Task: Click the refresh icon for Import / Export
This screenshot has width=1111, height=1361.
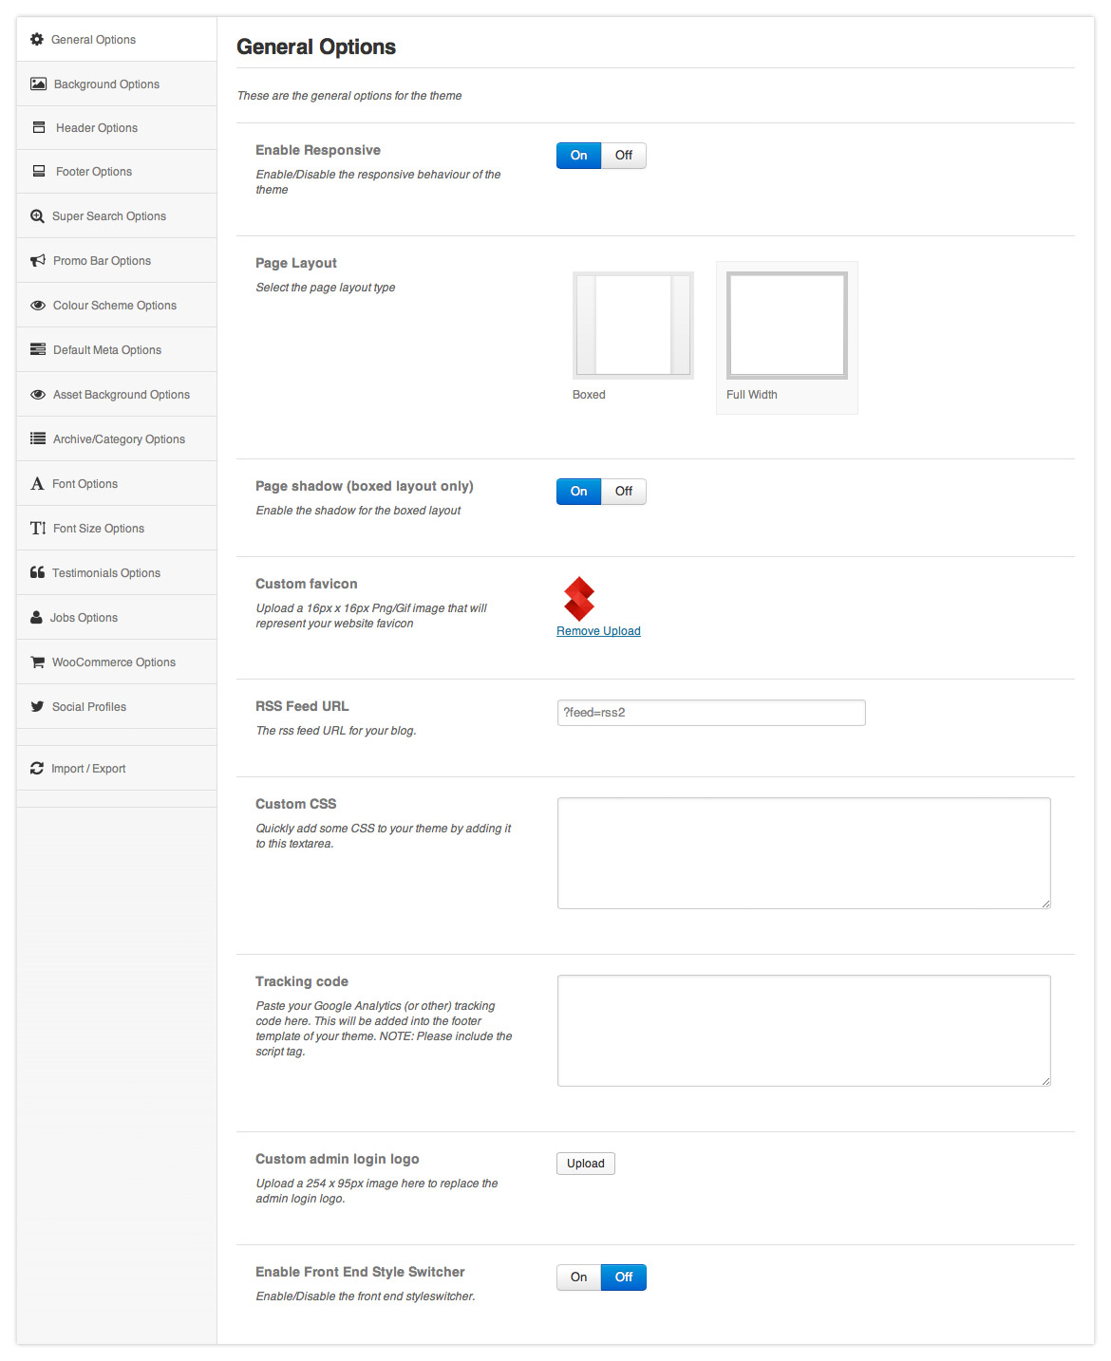Action: (37, 769)
